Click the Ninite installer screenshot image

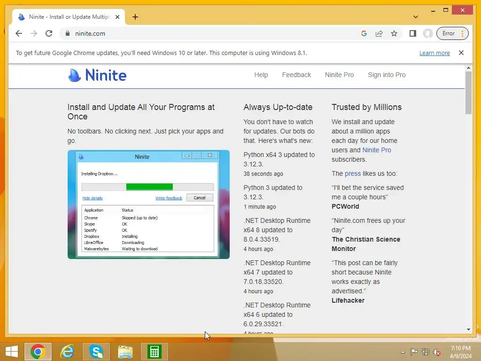click(x=148, y=204)
